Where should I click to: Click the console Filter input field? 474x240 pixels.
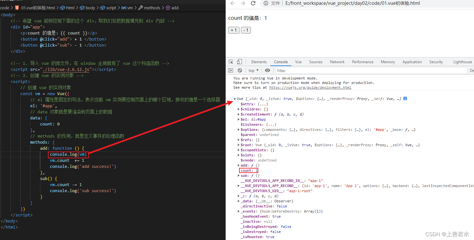click(371, 71)
